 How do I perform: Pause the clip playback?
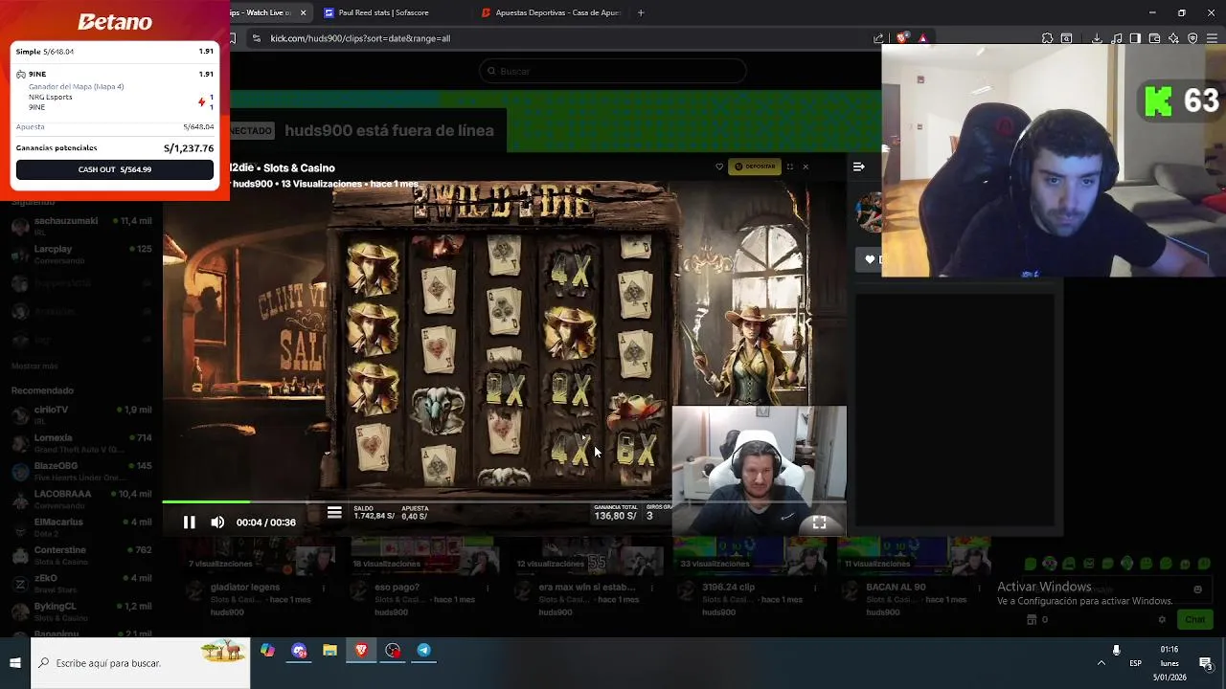coord(189,522)
